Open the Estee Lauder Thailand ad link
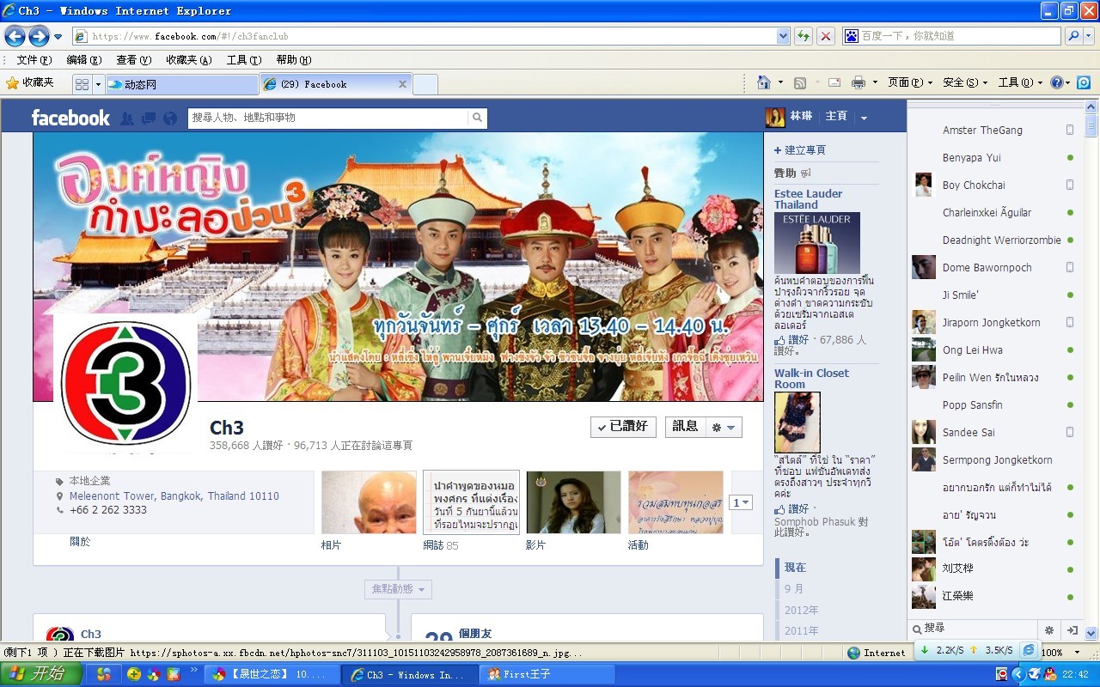The image size is (1100, 687). point(809,199)
